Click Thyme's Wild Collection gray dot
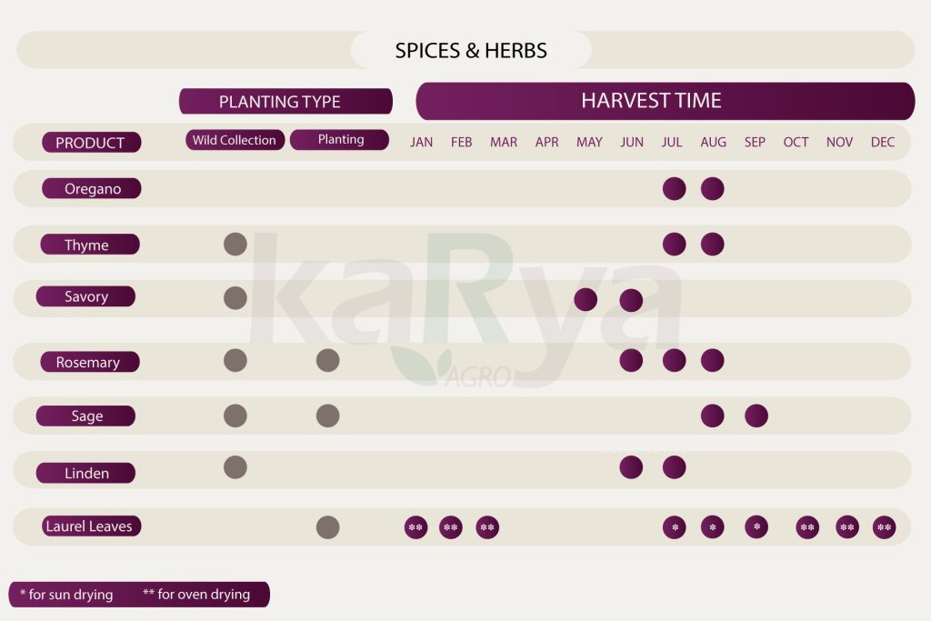 pyautogui.click(x=235, y=244)
